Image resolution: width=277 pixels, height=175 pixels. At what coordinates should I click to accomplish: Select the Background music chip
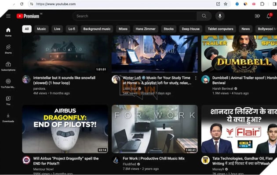click(97, 29)
